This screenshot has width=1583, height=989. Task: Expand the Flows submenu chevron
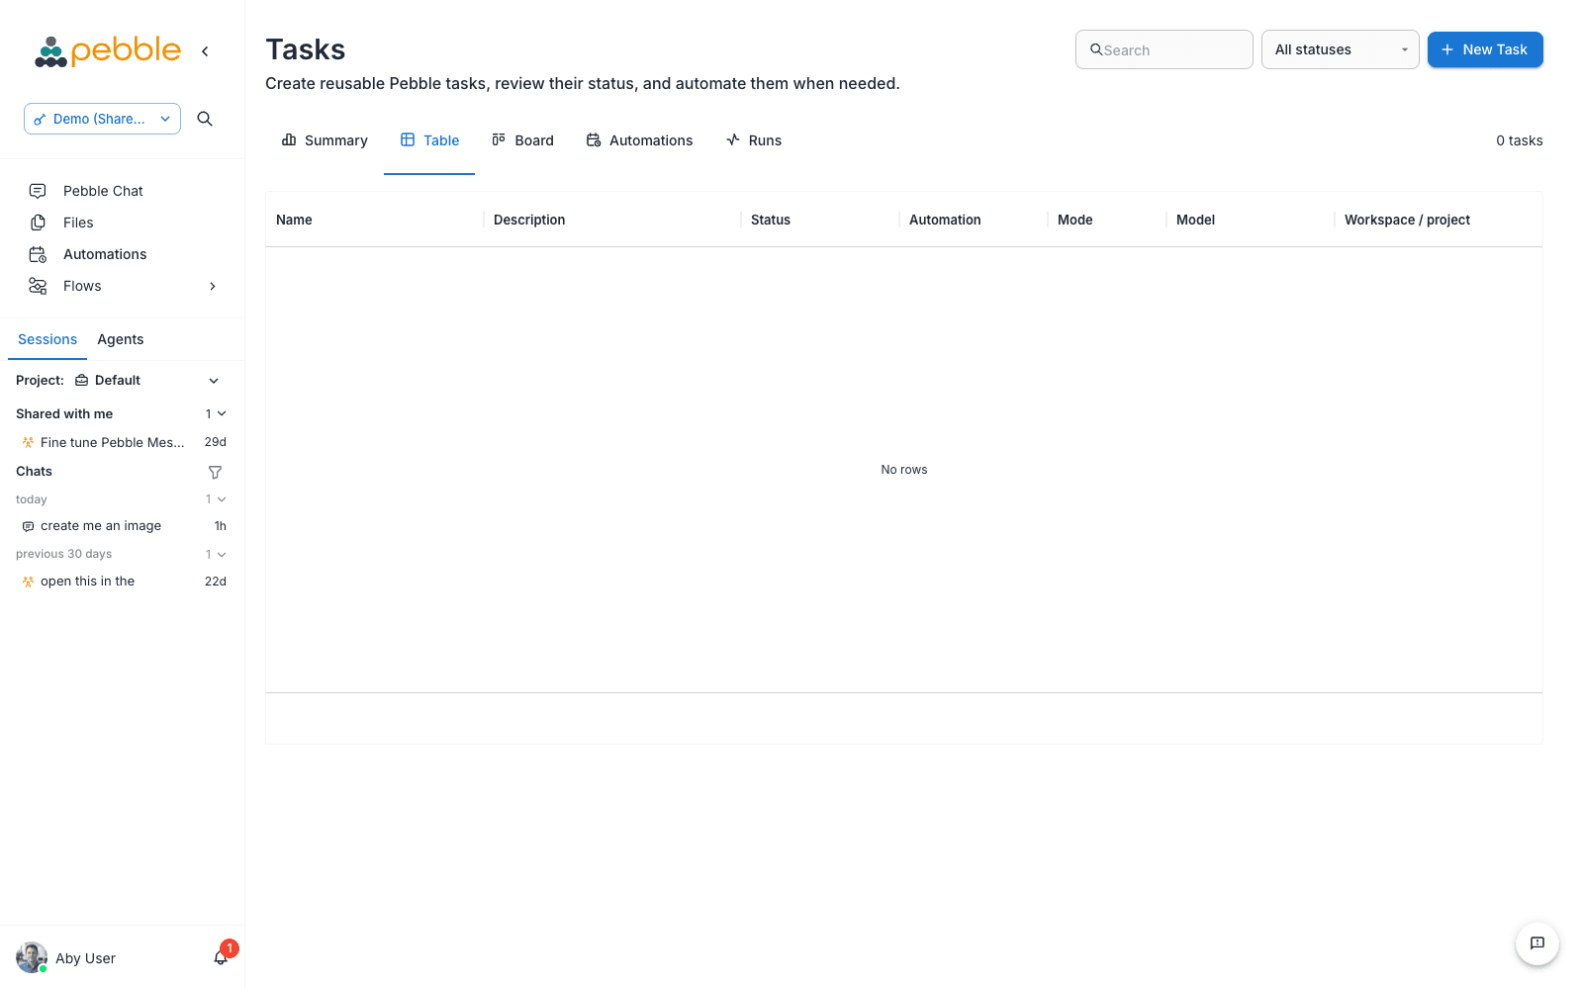[213, 286]
